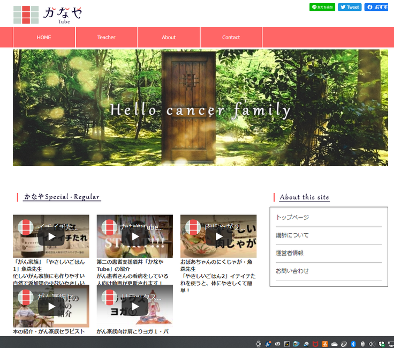Screen dimensions: 394x348
Task: Play the リラックス yoga video
Action: 135,306
